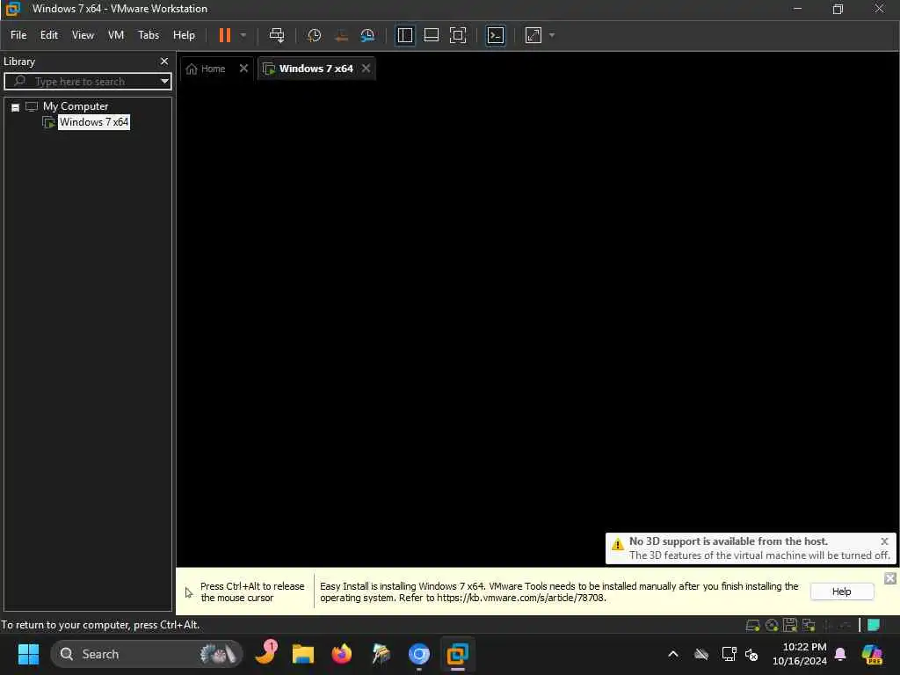Enter full screen mode
The image size is (900, 675).
458,35
